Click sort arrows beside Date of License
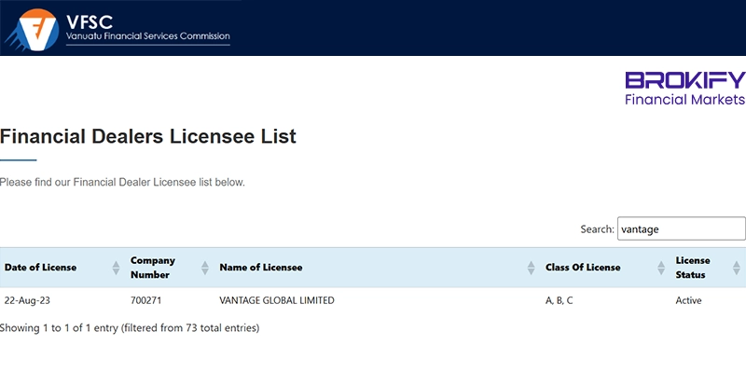The width and height of the screenshot is (746, 373). click(117, 268)
